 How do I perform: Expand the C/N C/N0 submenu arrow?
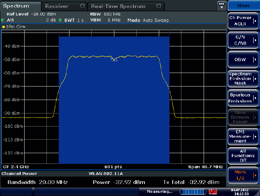255,40
